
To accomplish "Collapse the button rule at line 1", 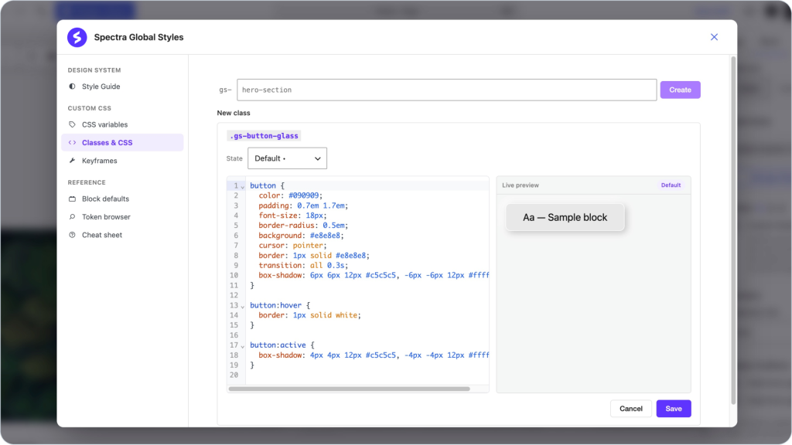I will point(242,187).
